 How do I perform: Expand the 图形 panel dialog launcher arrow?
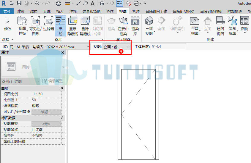click(102, 39)
